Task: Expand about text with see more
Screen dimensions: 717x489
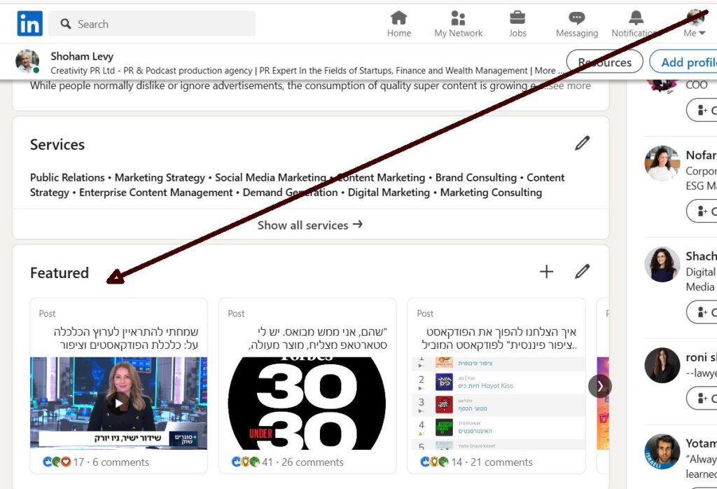Action: (x=569, y=85)
